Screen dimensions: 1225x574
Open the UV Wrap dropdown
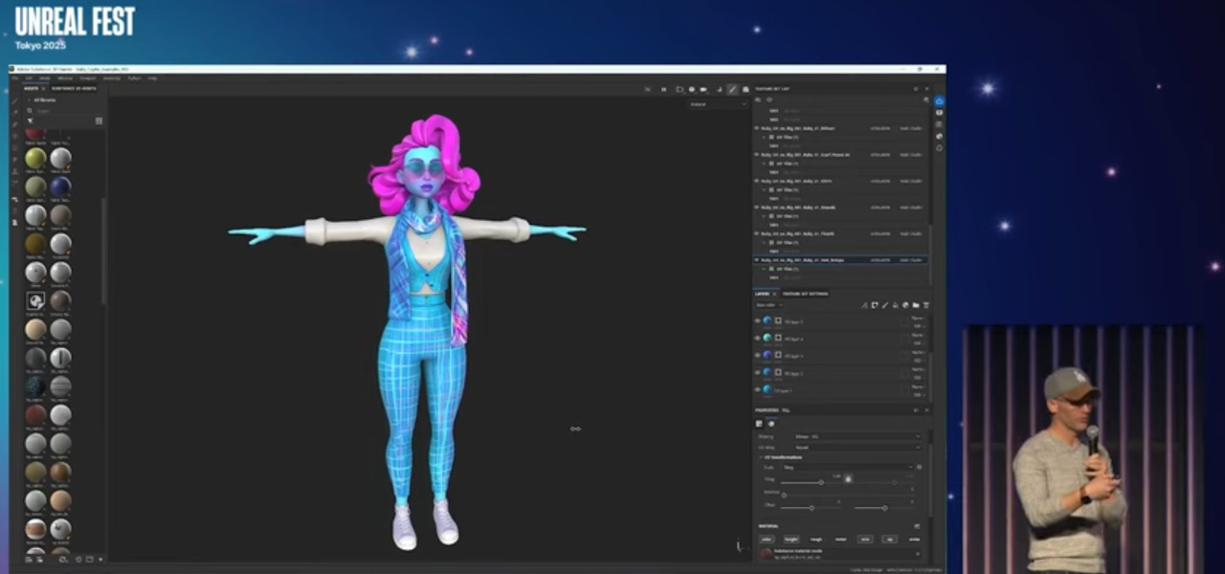(857, 447)
